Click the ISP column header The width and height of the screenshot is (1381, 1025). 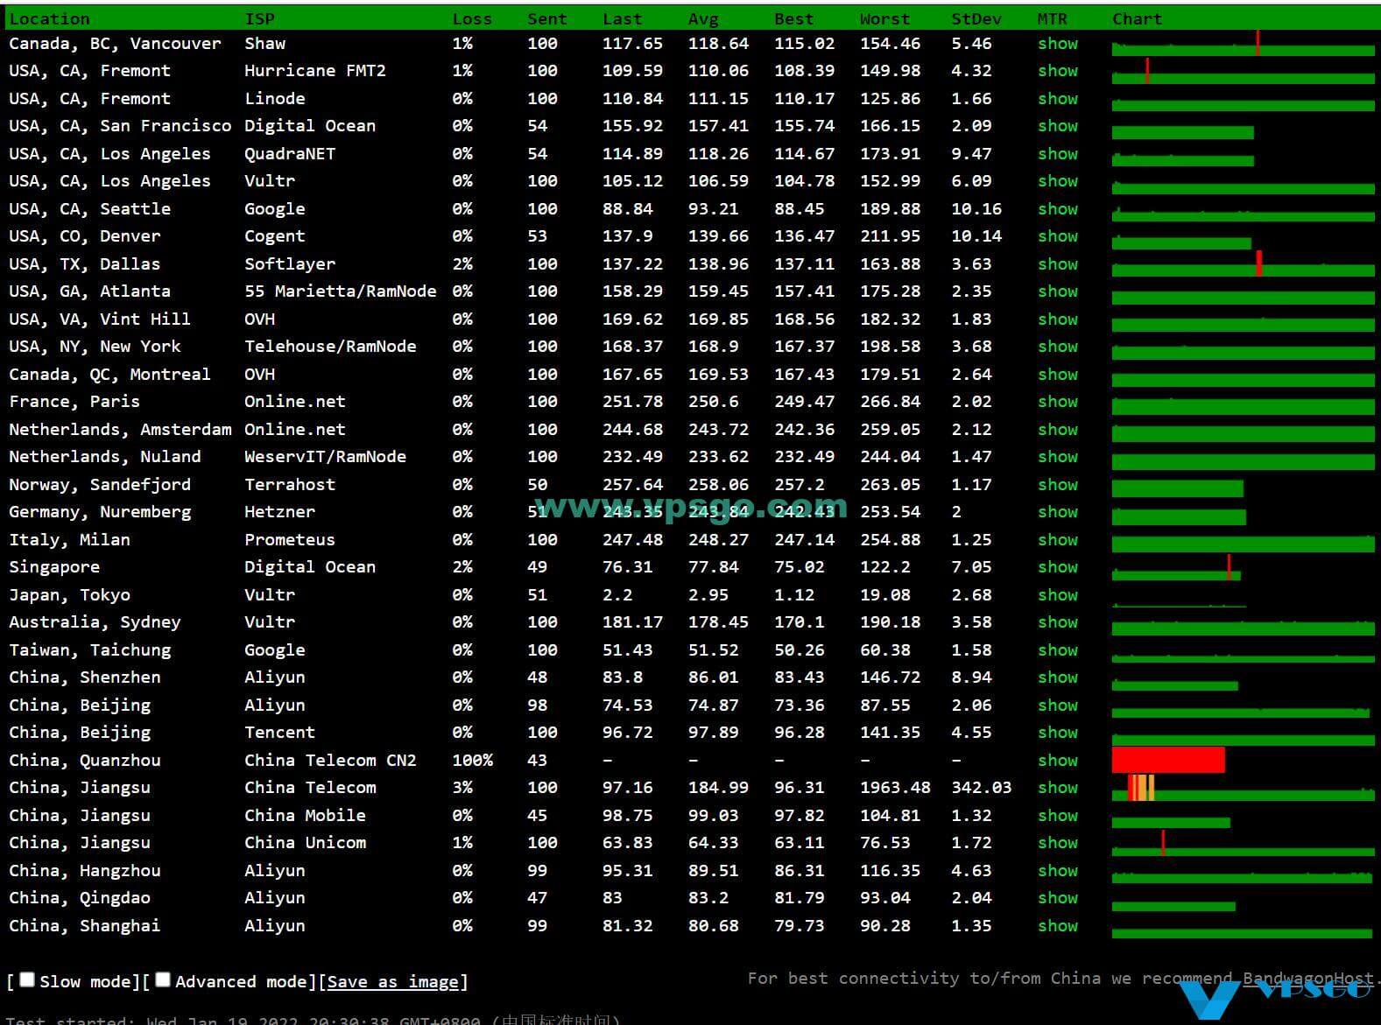click(259, 18)
